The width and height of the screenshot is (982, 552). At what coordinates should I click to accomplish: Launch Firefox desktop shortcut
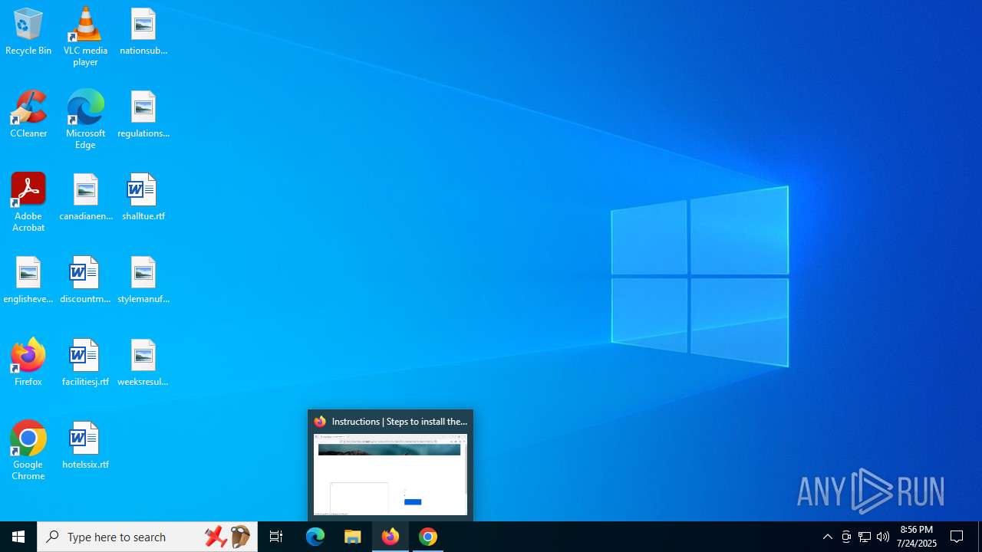click(x=28, y=363)
